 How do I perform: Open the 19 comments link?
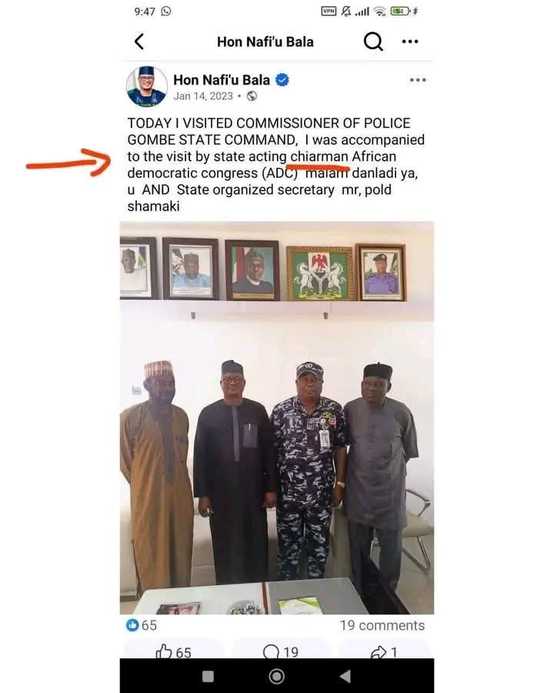point(382,625)
